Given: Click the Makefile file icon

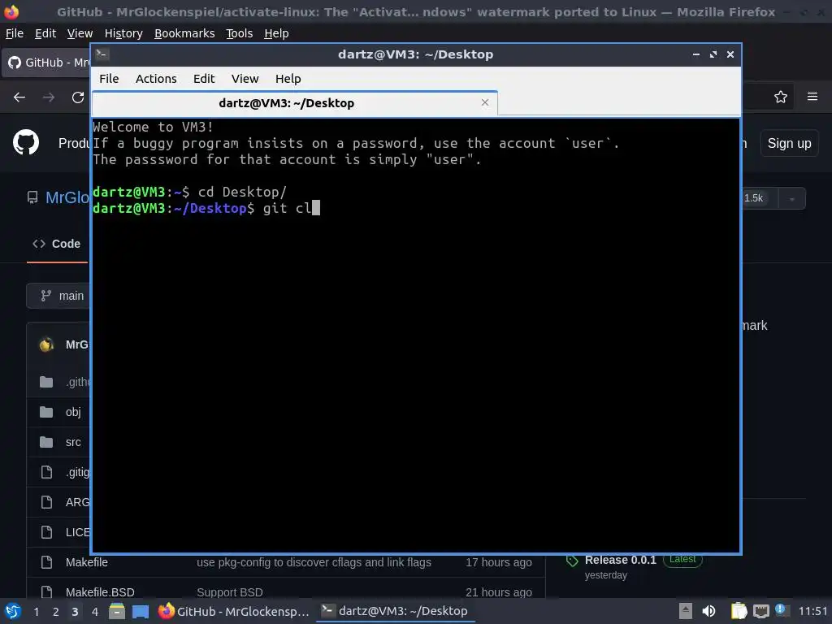Looking at the screenshot, I should [x=46, y=562].
